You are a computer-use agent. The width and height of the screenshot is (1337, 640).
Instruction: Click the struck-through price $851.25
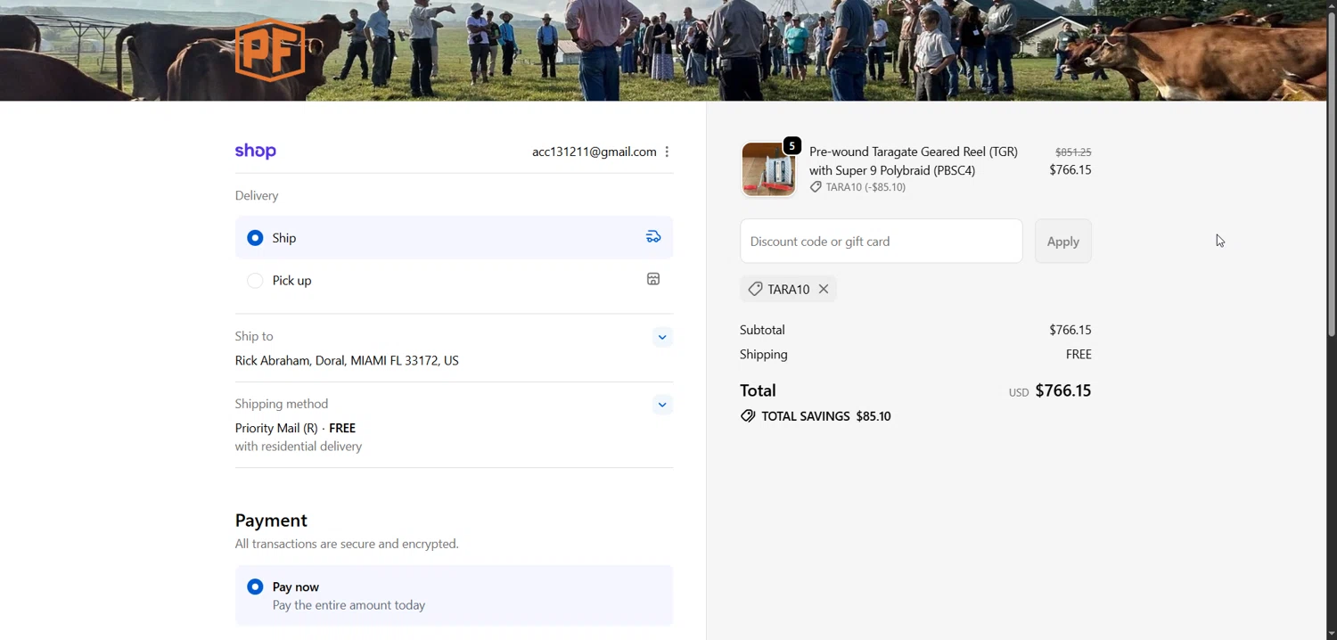coord(1073,152)
